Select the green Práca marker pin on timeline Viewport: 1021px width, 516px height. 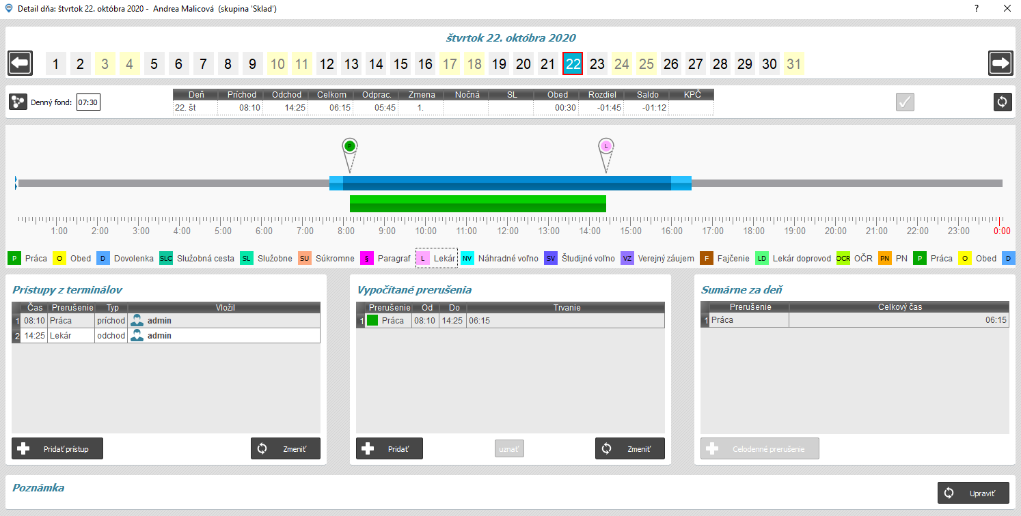350,146
